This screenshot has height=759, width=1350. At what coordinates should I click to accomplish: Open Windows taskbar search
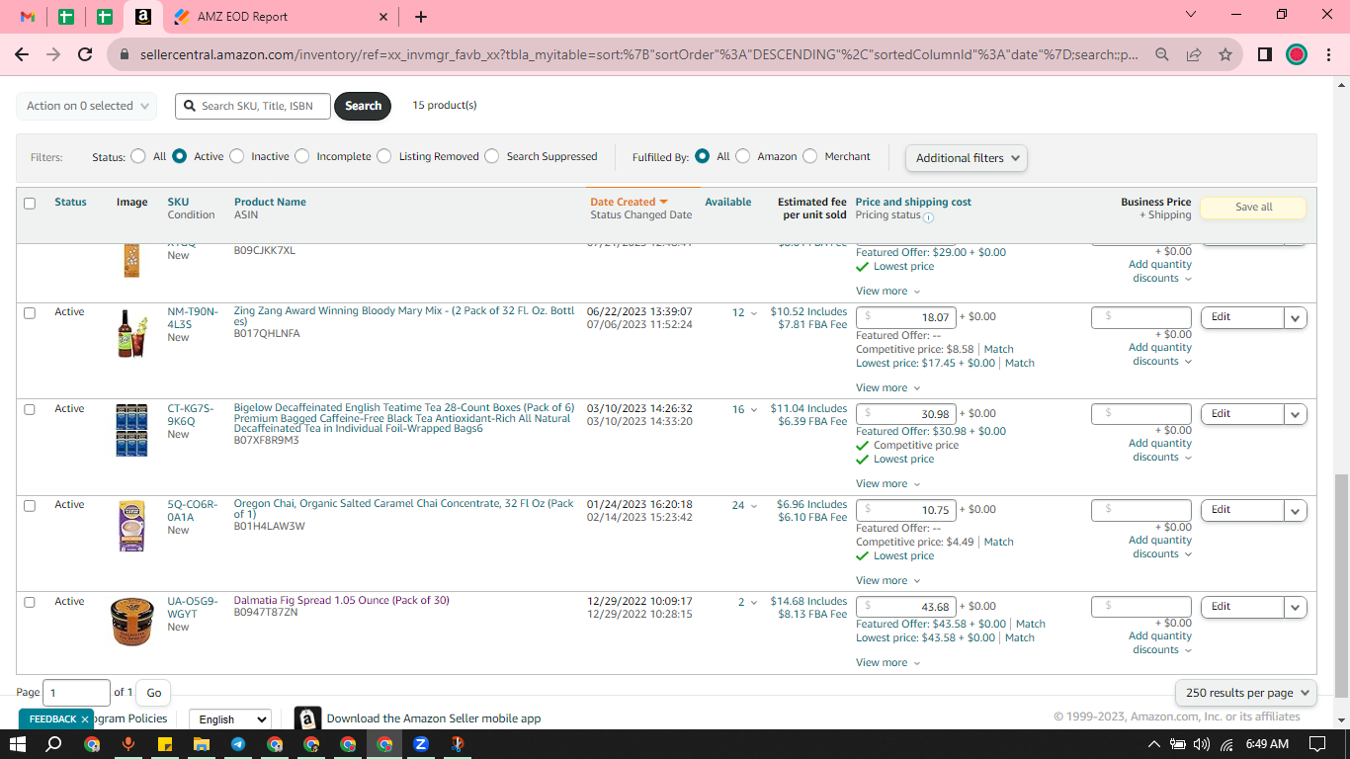point(54,744)
